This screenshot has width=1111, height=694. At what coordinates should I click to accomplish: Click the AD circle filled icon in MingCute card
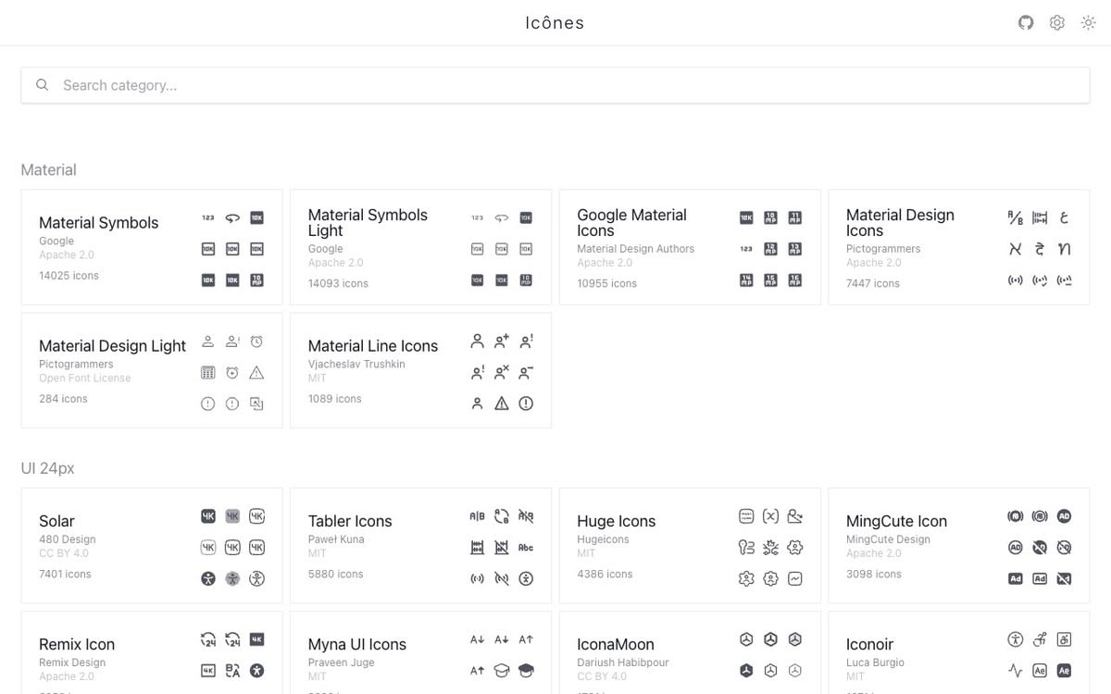tap(1064, 516)
